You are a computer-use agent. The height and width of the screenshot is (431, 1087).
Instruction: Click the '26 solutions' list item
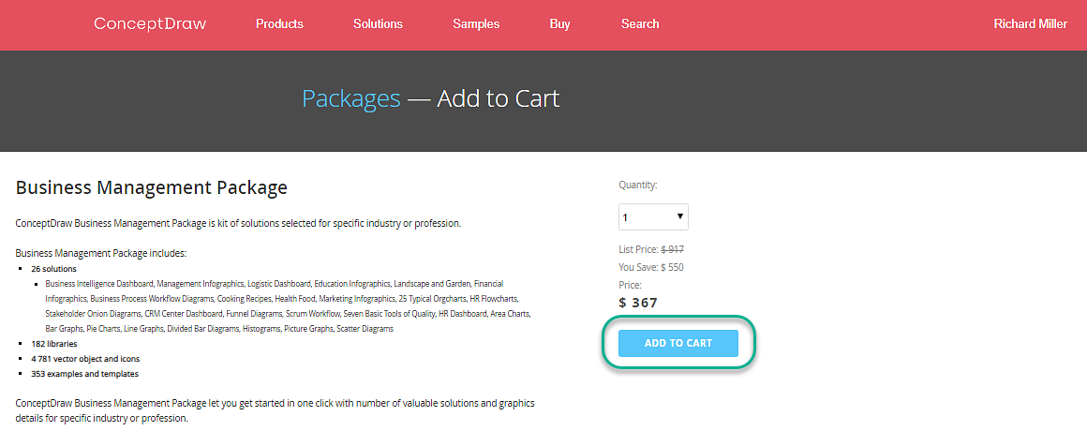coord(53,268)
